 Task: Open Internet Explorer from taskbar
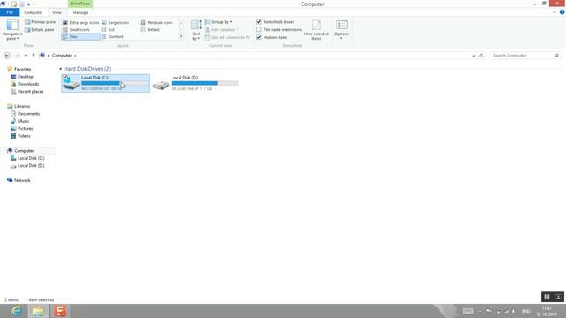pyautogui.click(x=16, y=311)
